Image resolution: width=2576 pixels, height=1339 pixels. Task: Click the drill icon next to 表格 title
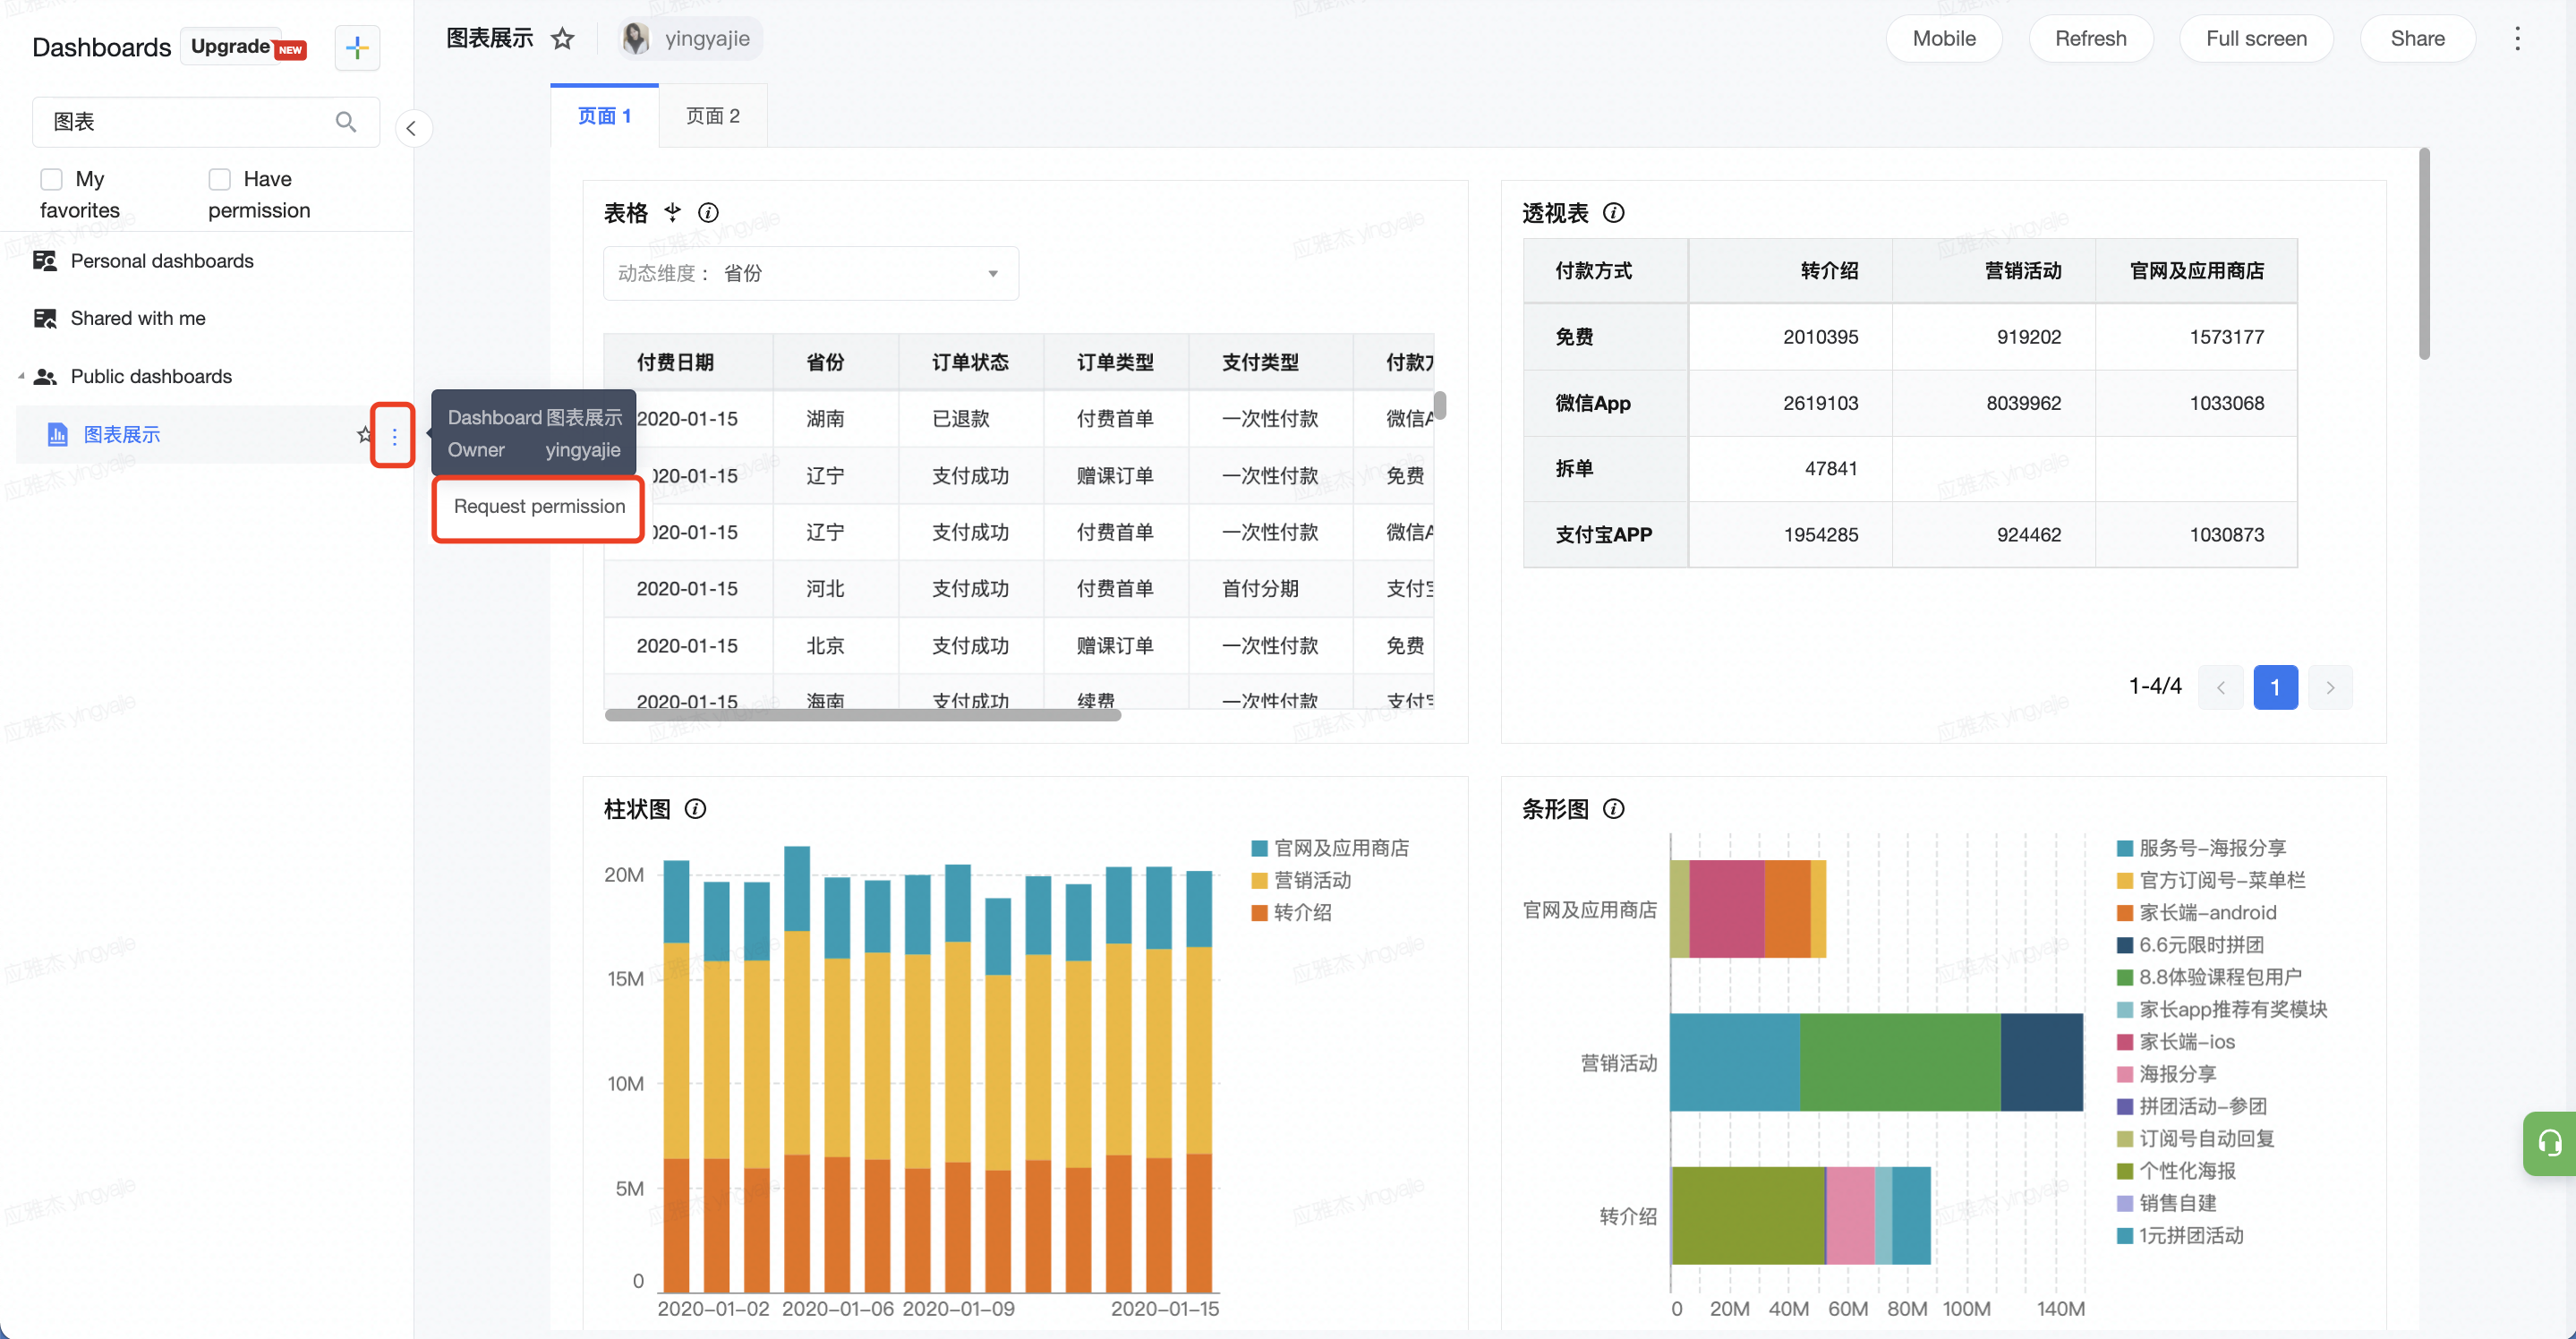coord(673,212)
